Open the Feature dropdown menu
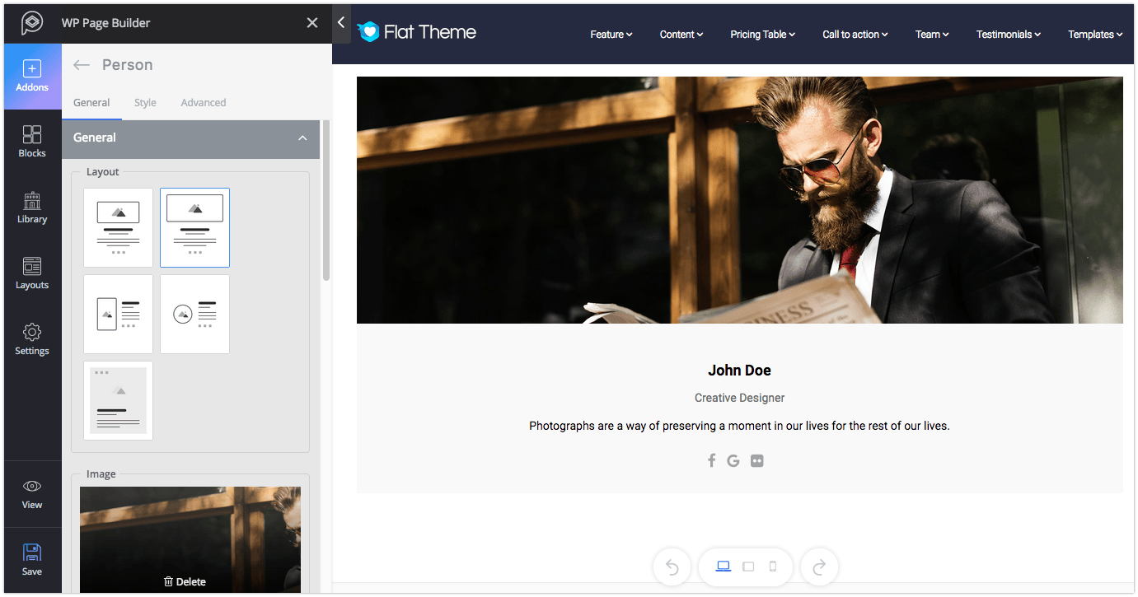 point(611,35)
